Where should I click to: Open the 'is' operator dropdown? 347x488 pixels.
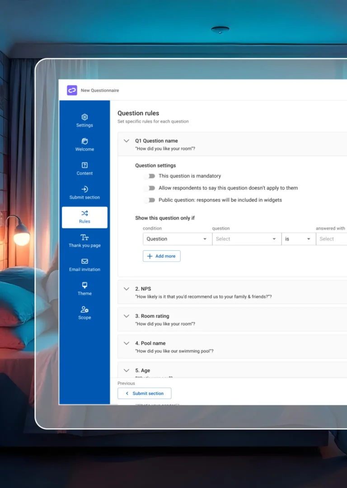pos(299,239)
